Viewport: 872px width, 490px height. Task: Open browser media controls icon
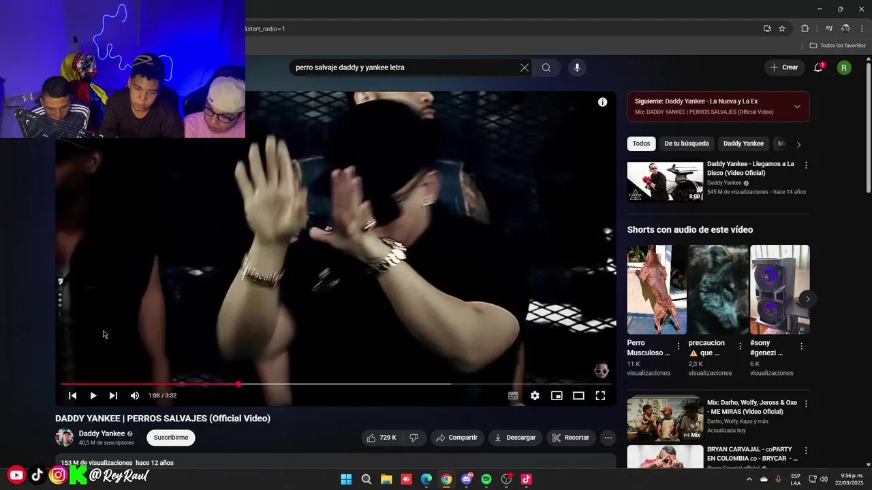point(829,29)
